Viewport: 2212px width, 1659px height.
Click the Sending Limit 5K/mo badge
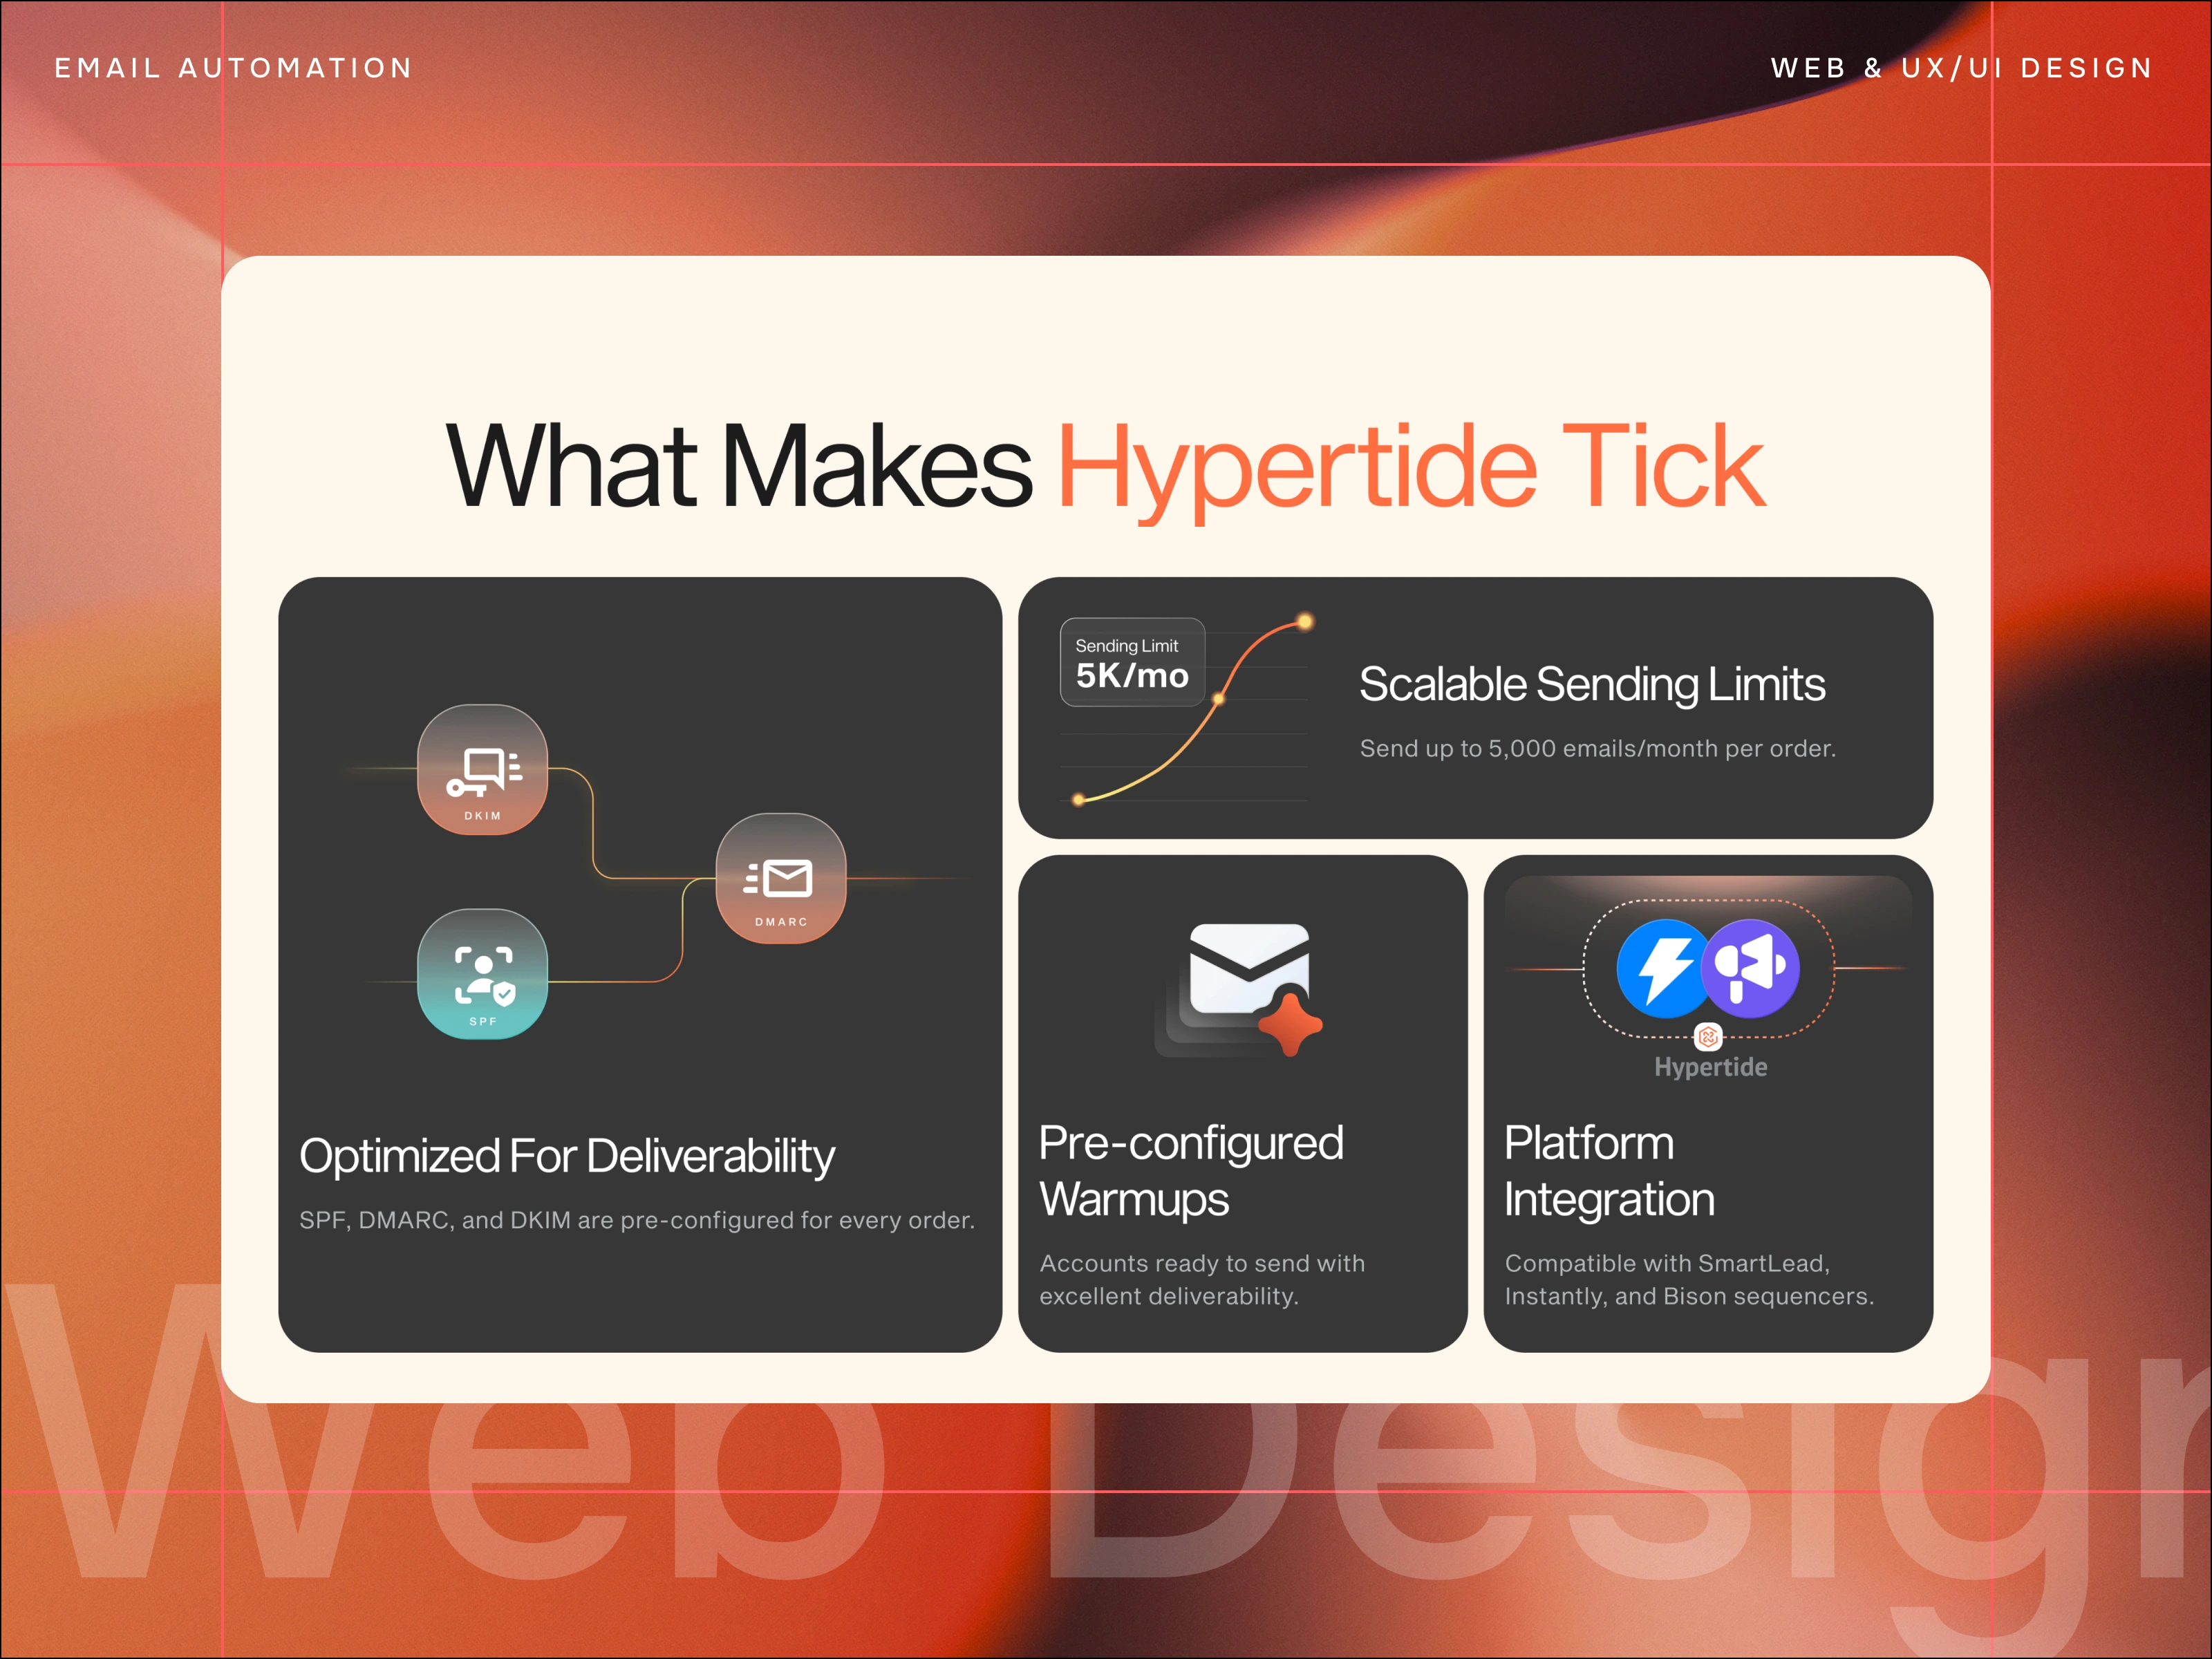1132,662
